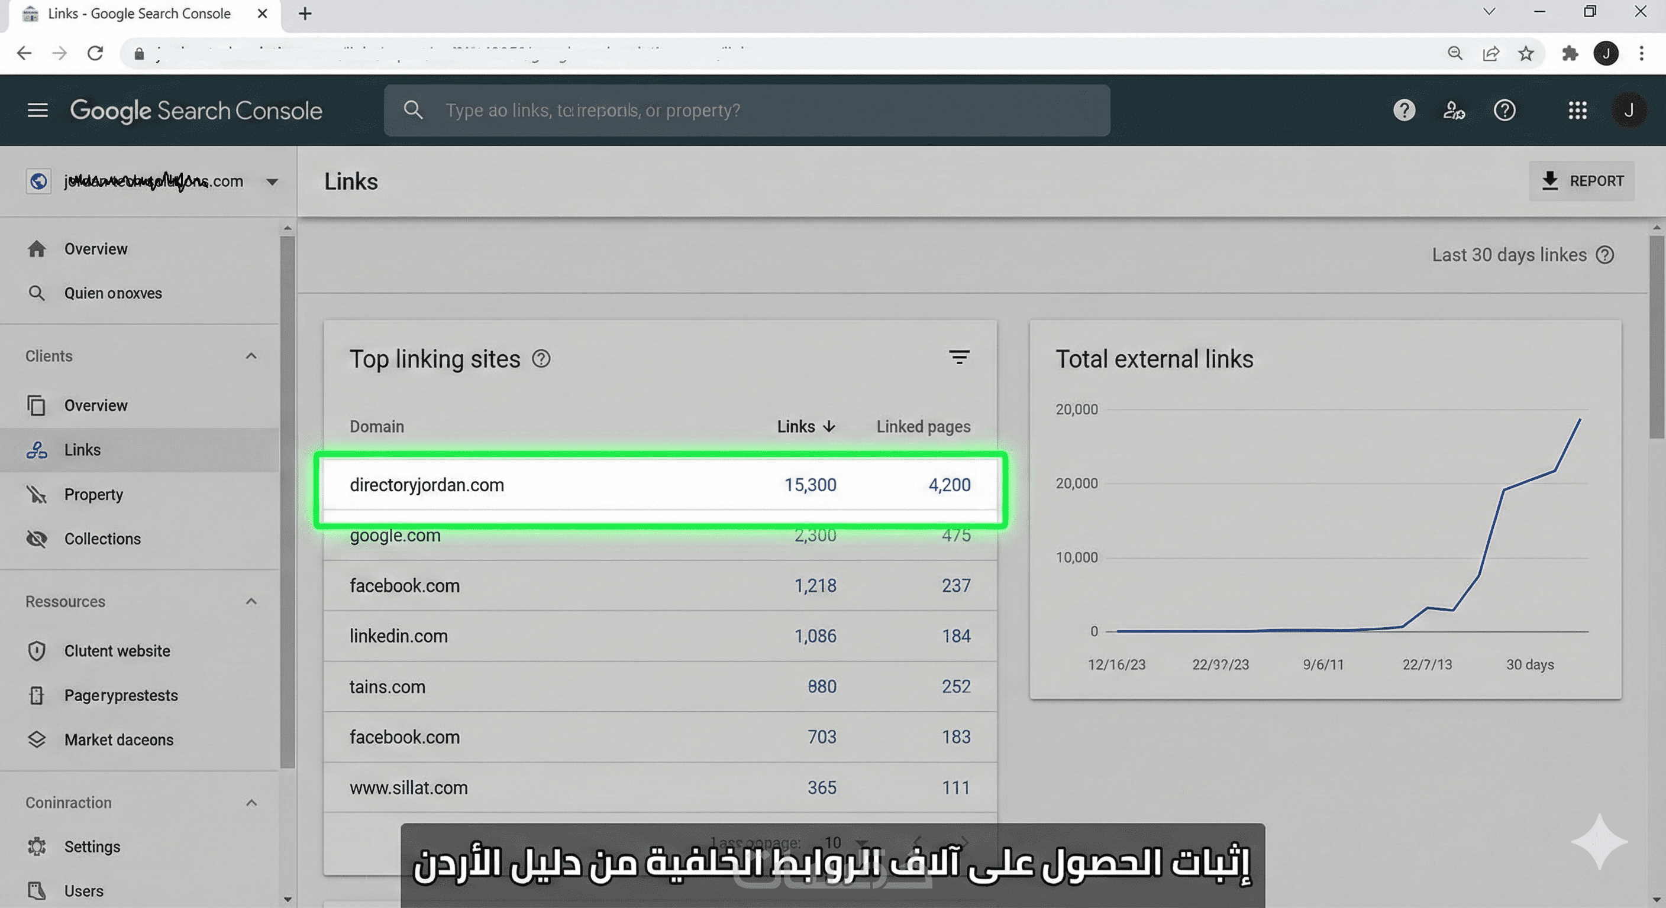Open Collections in the sidebar
The image size is (1666, 908).
click(x=102, y=539)
